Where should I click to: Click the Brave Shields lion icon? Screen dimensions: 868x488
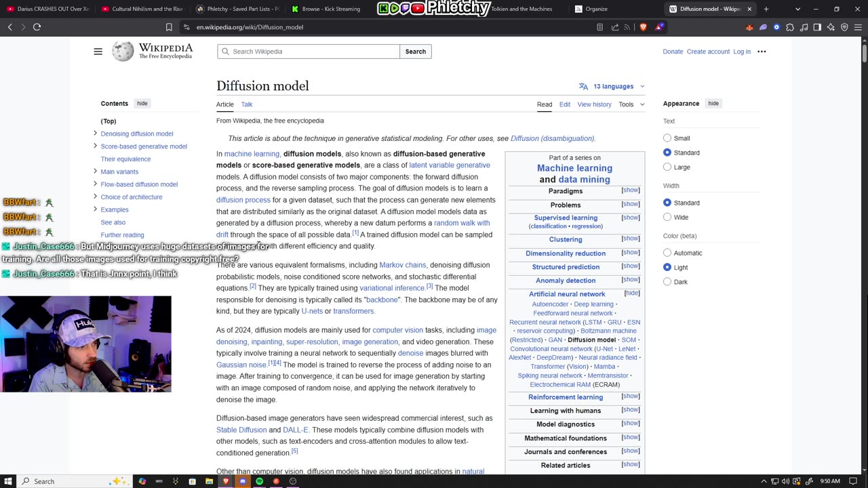(x=643, y=27)
